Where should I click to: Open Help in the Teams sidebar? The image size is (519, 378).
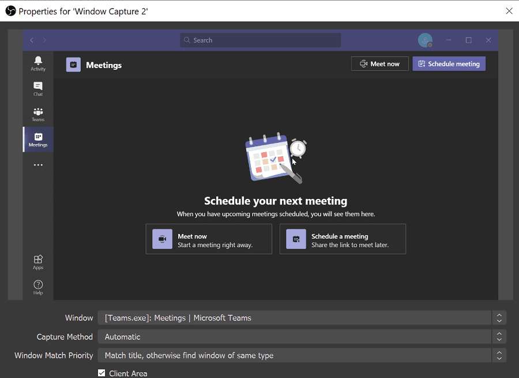point(38,288)
